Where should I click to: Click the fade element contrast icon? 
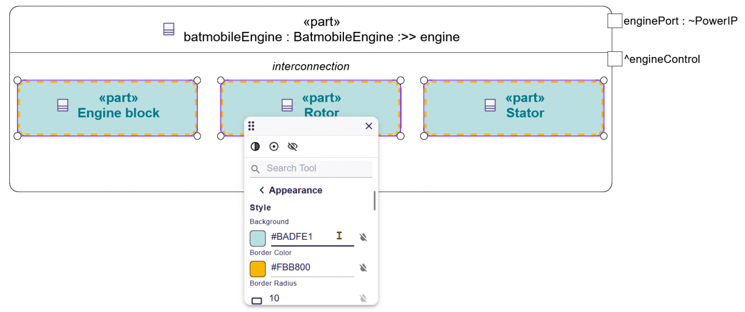click(x=255, y=147)
